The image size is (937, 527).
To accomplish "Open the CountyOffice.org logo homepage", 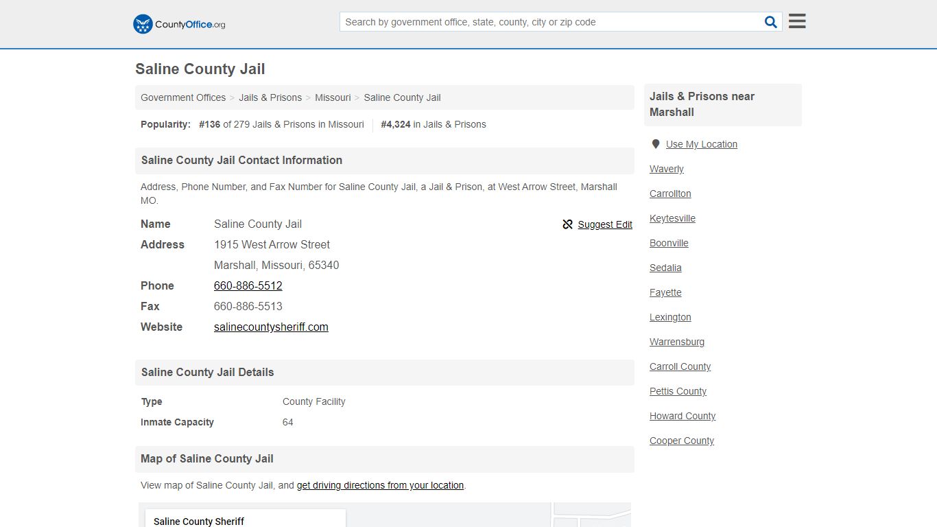I will [179, 24].
